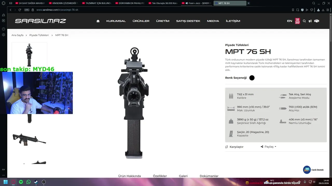This screenshot has width=332, height=186.
Task: Click the '406 mm (±5 mm) / 16”' barrel length
Action: click(x=303, y=120)
